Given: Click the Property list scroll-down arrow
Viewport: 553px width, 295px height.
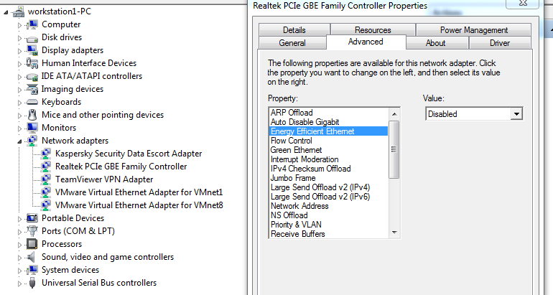Looking at the screenshot, I should click(x=394, y=233).
